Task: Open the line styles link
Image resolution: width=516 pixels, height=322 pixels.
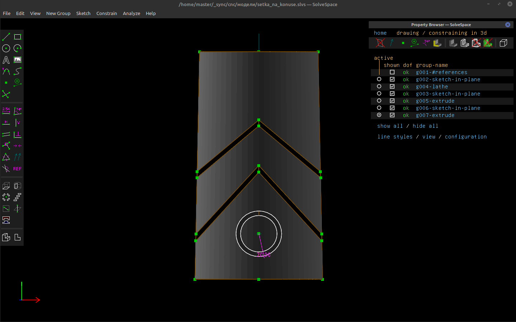Action: (395, 137)
